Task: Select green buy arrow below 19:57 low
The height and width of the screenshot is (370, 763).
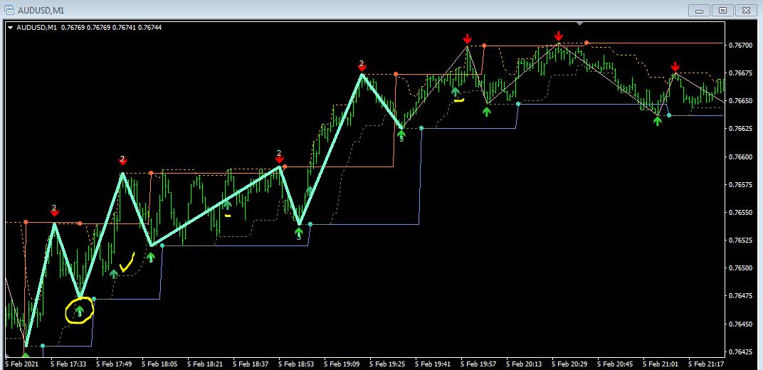Action: 487,111
